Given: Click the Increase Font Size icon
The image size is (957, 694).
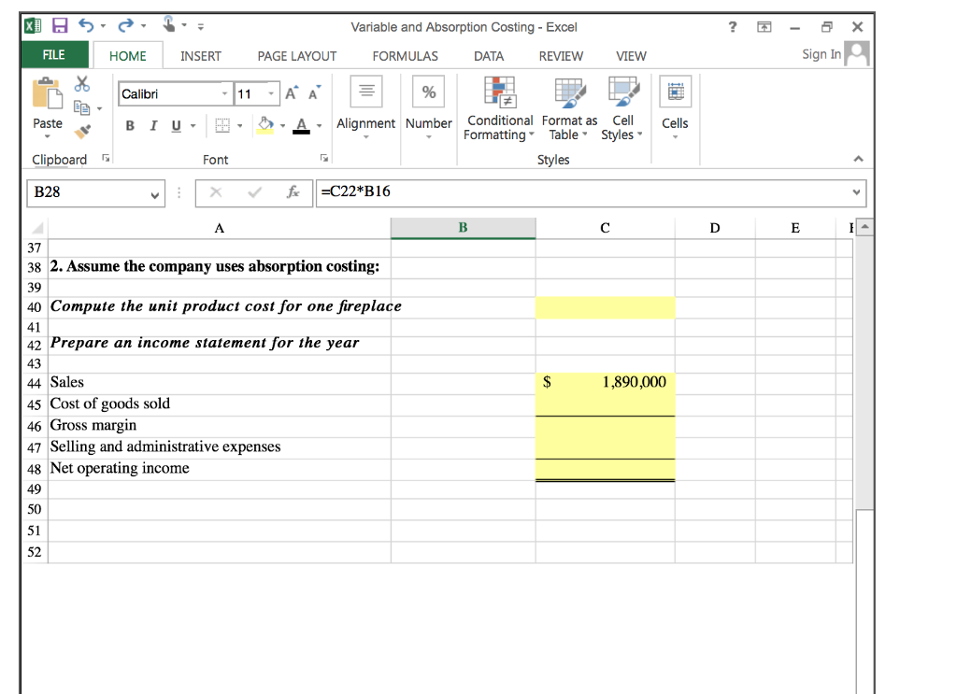Looking at the screenshot, I should point(292,93).
